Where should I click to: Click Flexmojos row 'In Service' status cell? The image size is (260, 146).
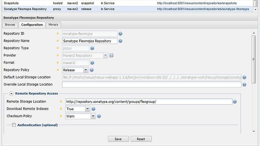[108, 9]
